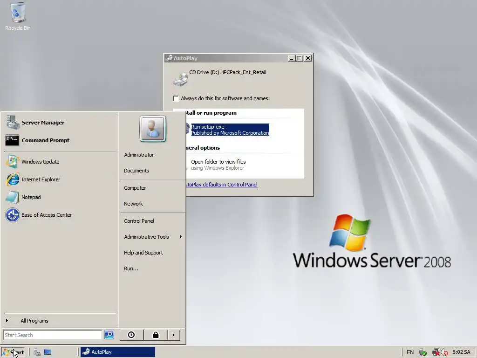This screenshot has height=358, width=477.
Task: Open Network from Start menu
Action: click(x=133, y=204)
